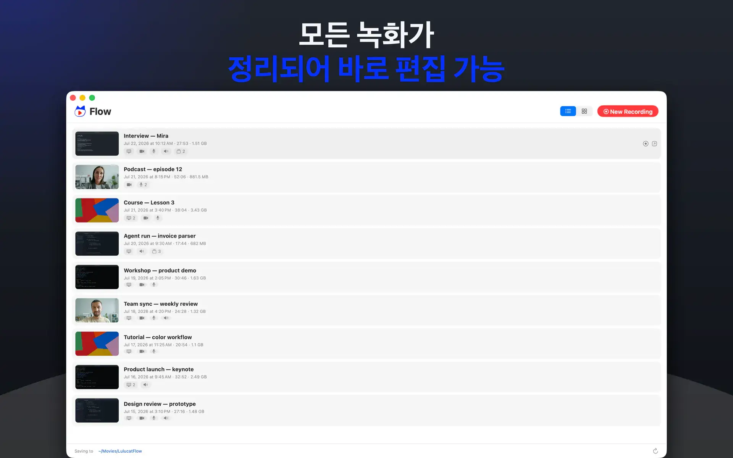733x458 pixels.
Task: Click the camera icon under Team sync — weekly review
Action: pos(142,318)
